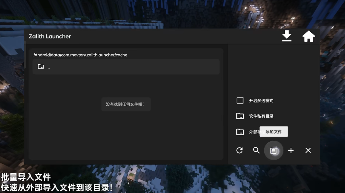Open the download manager icon at top right
The width and height of the screenshot is (345, 193).
click(287, 36)
